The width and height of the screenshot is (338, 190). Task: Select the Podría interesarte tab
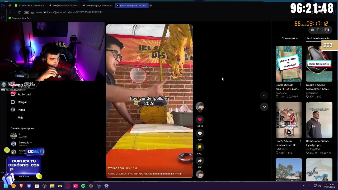318,38
